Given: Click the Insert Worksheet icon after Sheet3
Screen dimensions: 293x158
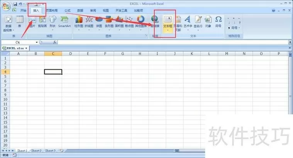Looking at the screenshot, I should click(x=61, y=151).
